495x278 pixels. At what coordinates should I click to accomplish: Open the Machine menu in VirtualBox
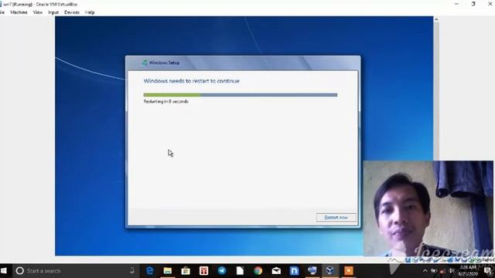(x=19, y=12)
